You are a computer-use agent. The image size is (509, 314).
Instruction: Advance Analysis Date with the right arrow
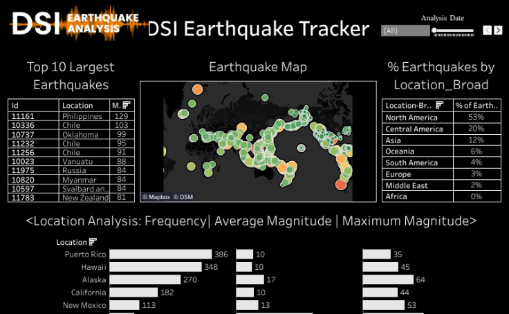tap(497, 30)
